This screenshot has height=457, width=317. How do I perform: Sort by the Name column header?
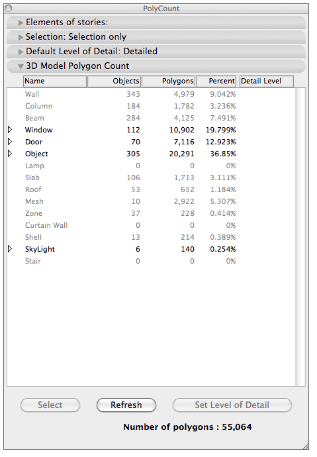pyautogui.click(x=55, y=81)
